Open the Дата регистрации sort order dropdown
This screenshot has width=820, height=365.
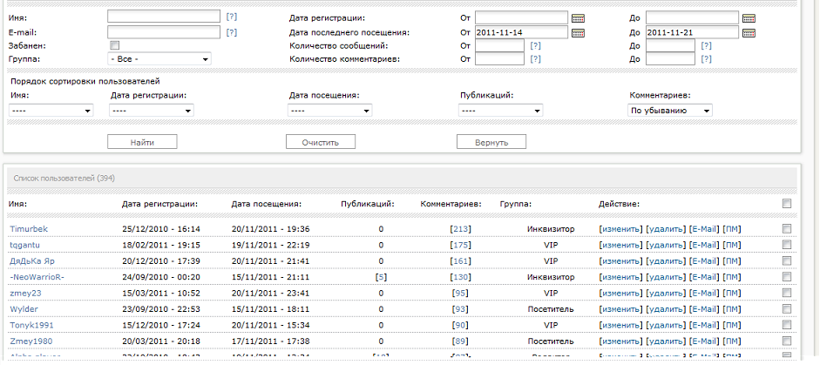(152, 111)
